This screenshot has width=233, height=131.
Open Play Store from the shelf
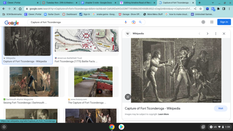(121, 127)
